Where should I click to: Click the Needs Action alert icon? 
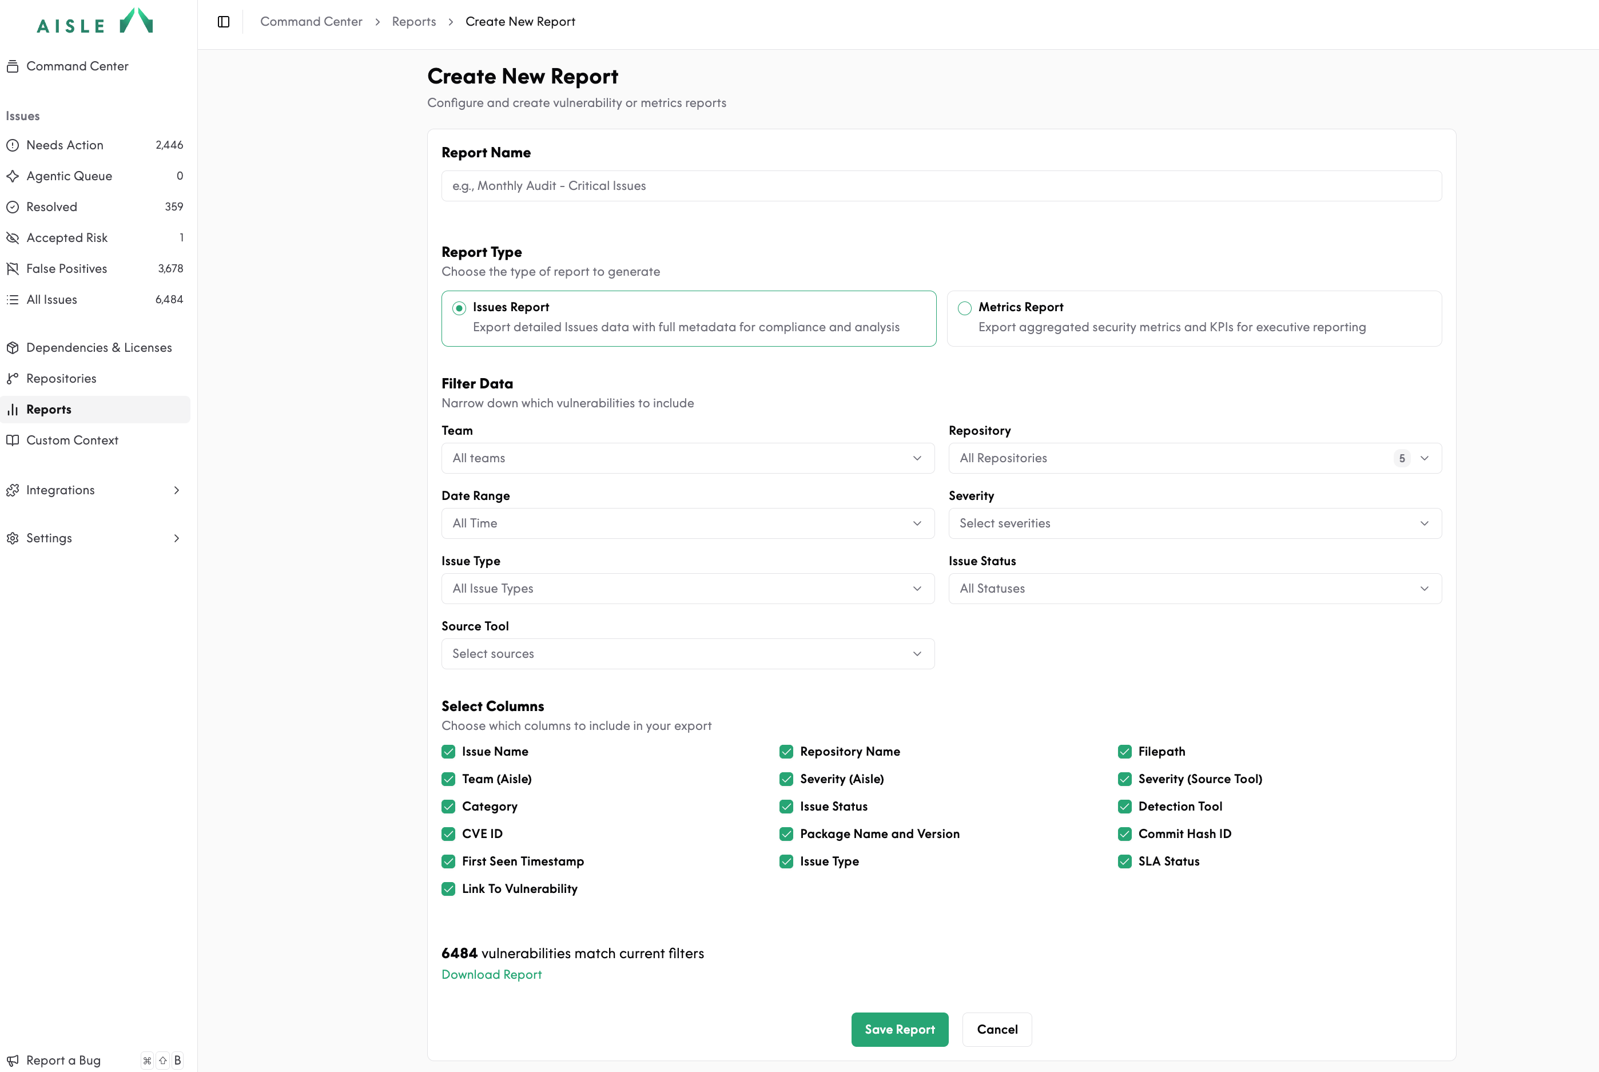click(13, 145)
